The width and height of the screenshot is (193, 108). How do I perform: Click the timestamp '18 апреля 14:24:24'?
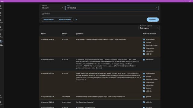click(x=48, y=39)
